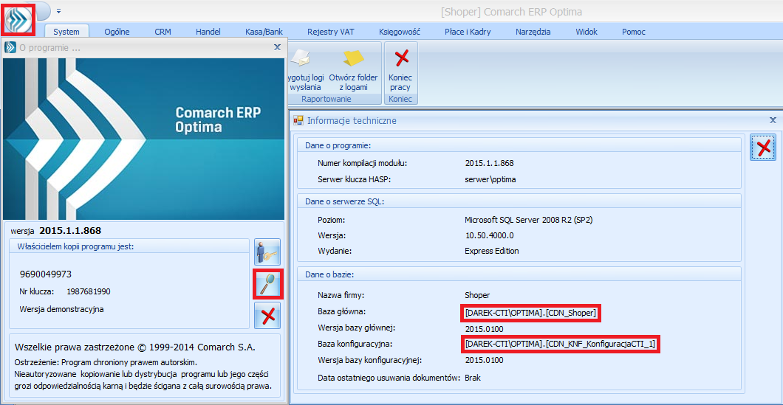
Task: Click the SQL version value 10.50.4000.0
Action: (x=489, y=235)
